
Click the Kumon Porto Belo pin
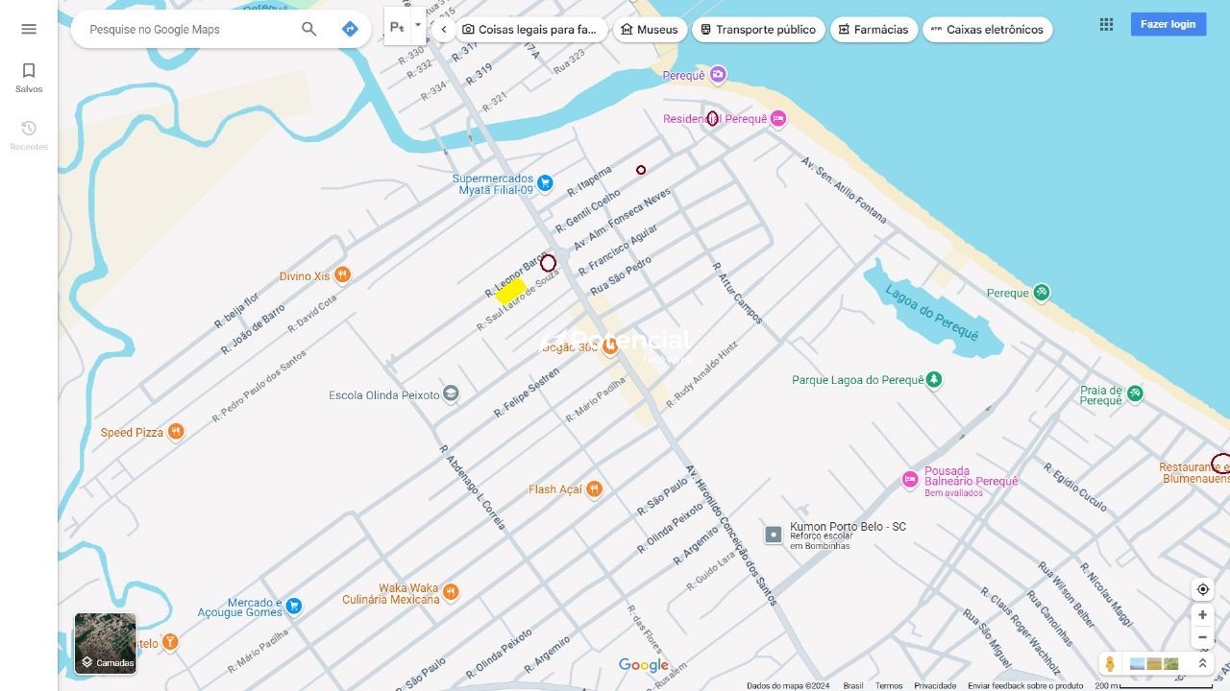pyautogui.click(x=774, y=535)
